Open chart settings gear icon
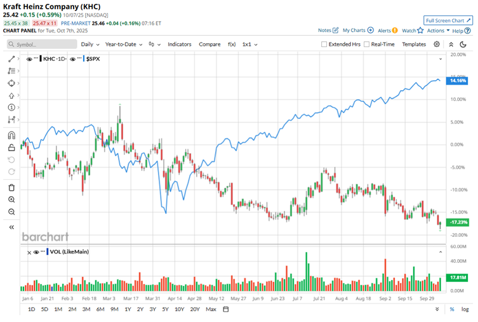Image resolution: width=478 pixels, height=322 pixels. [x=437, y=44]
